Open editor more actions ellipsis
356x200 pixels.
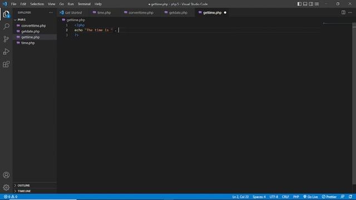coord(350,12)
